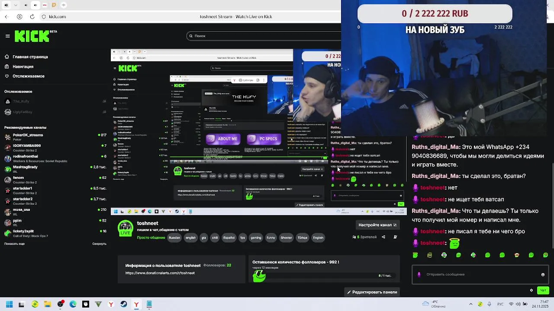
Task: Open Notepad icon on the taskbar
Action: pos(149,305)
